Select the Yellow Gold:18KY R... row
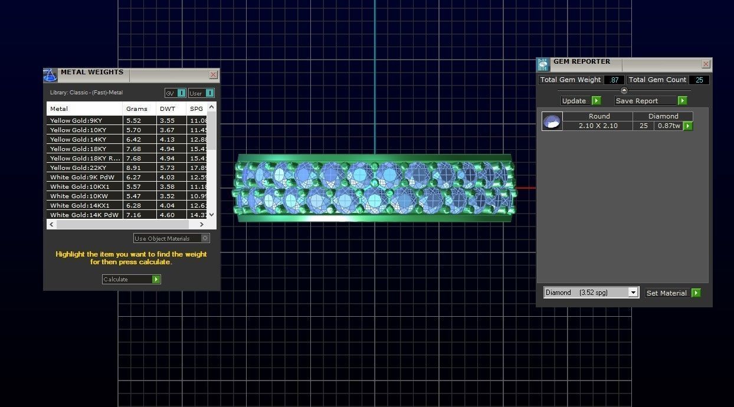The width and height of the screenshot is (734, 407). coord(127,158)
